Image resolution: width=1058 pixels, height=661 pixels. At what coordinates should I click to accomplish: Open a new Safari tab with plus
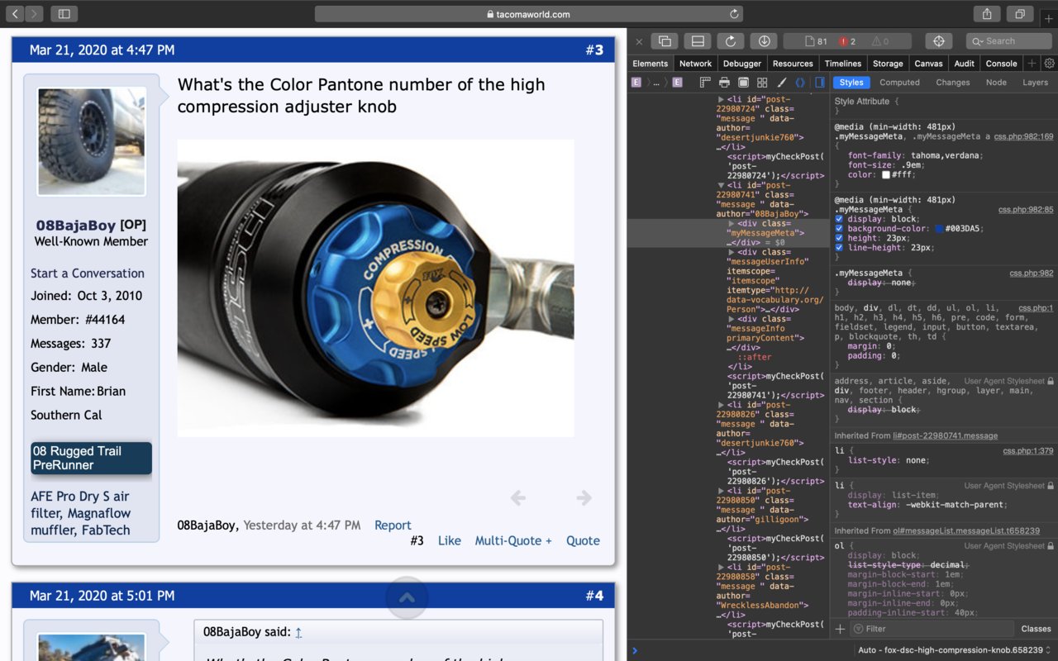pyautogui.click(x=1049, y=19)
